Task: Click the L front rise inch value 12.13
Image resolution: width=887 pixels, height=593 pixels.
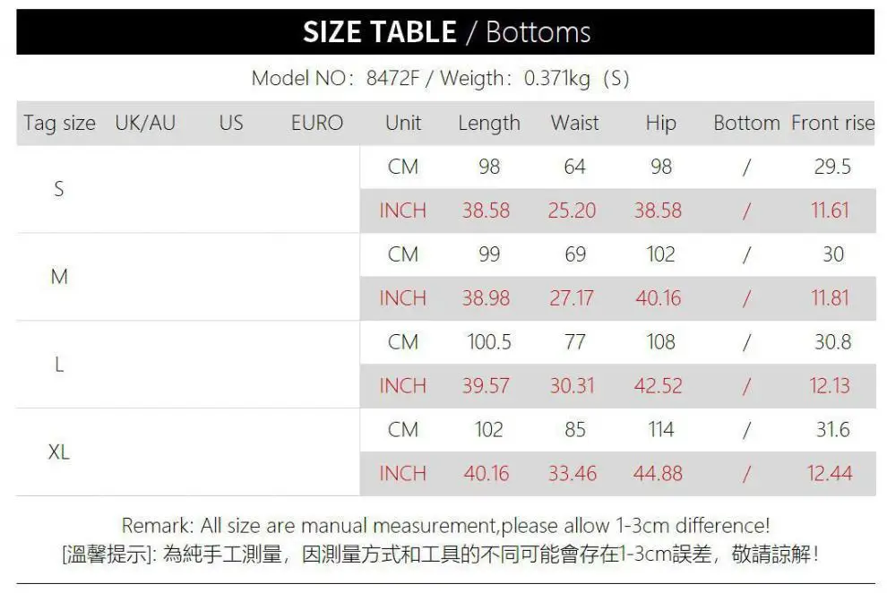Action: coord(830,386)
